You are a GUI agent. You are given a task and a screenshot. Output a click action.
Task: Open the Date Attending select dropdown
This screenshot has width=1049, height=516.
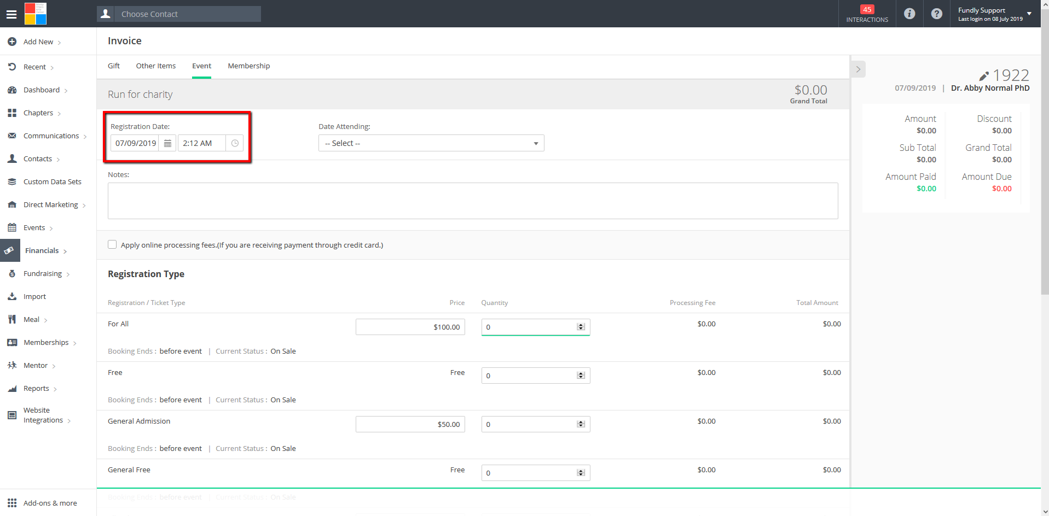(x=431, y=143)
